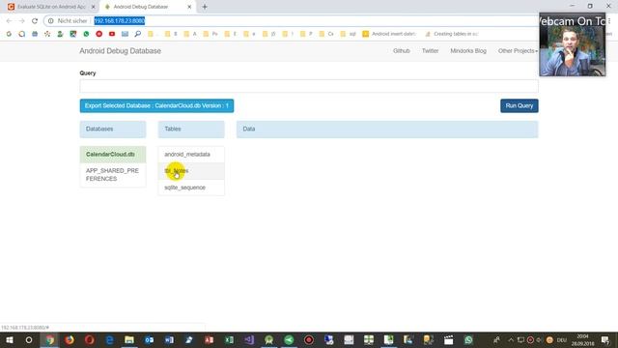Open the magnifier search bookmark icon
Screen dimensions: 618x348
coord(137,34)
